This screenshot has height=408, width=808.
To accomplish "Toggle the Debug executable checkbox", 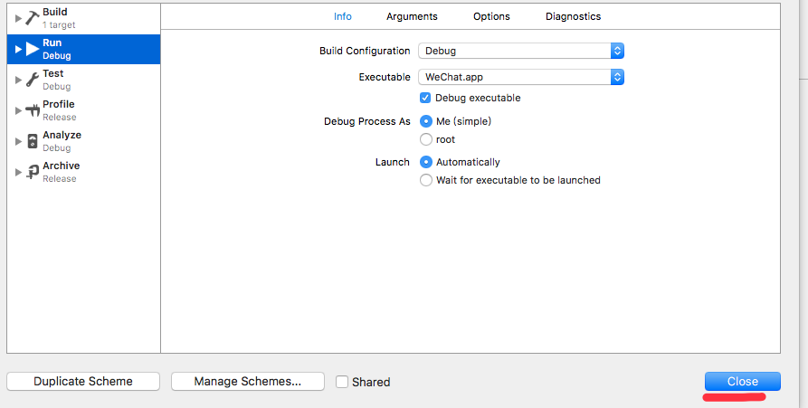I will coord(425,98).
